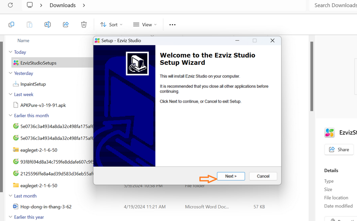Viewport: 357px width, 221px height.
Task: Cancel the Ezviz Studio setup wizard
Action: 263,176
